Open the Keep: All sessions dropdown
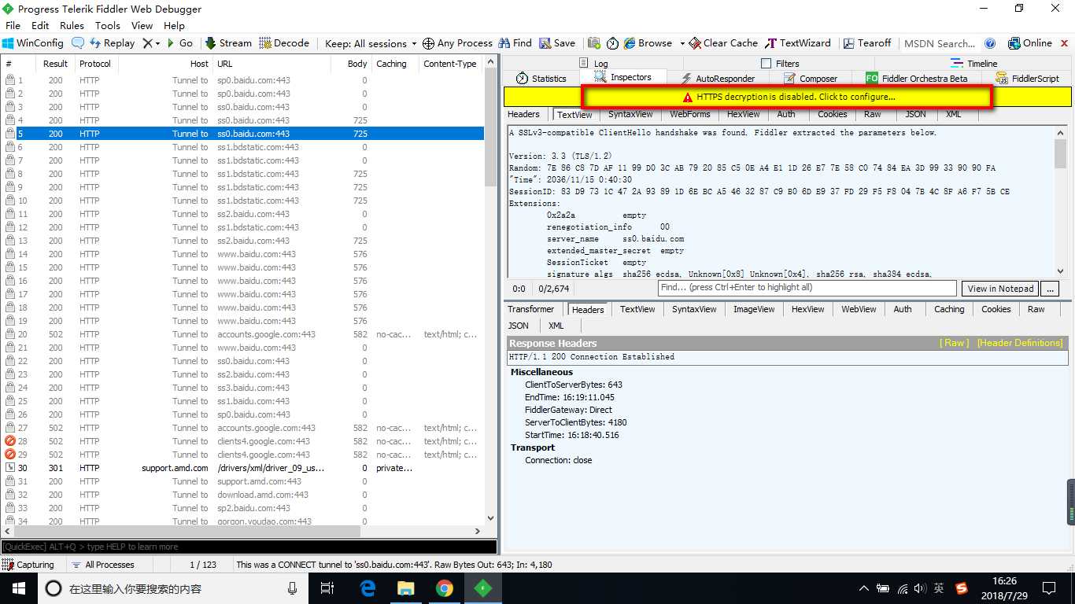 click(370, 43)
